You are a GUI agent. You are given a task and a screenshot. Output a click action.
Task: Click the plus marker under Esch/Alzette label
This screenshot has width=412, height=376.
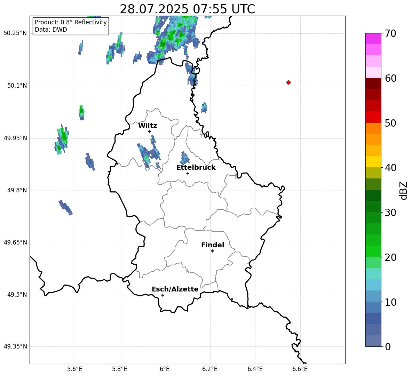point(163,295)
